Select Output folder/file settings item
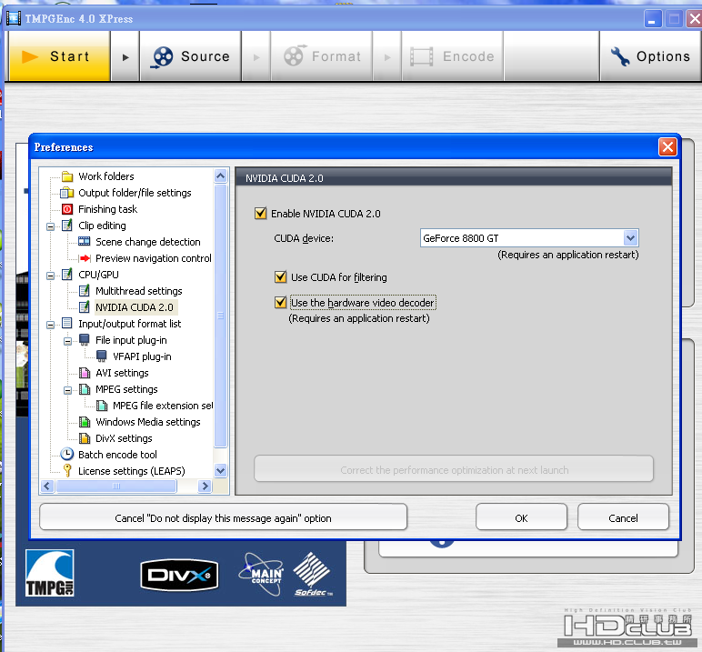Image resolution: width=702 pixels, height=652 pixels. click(135, 193)
